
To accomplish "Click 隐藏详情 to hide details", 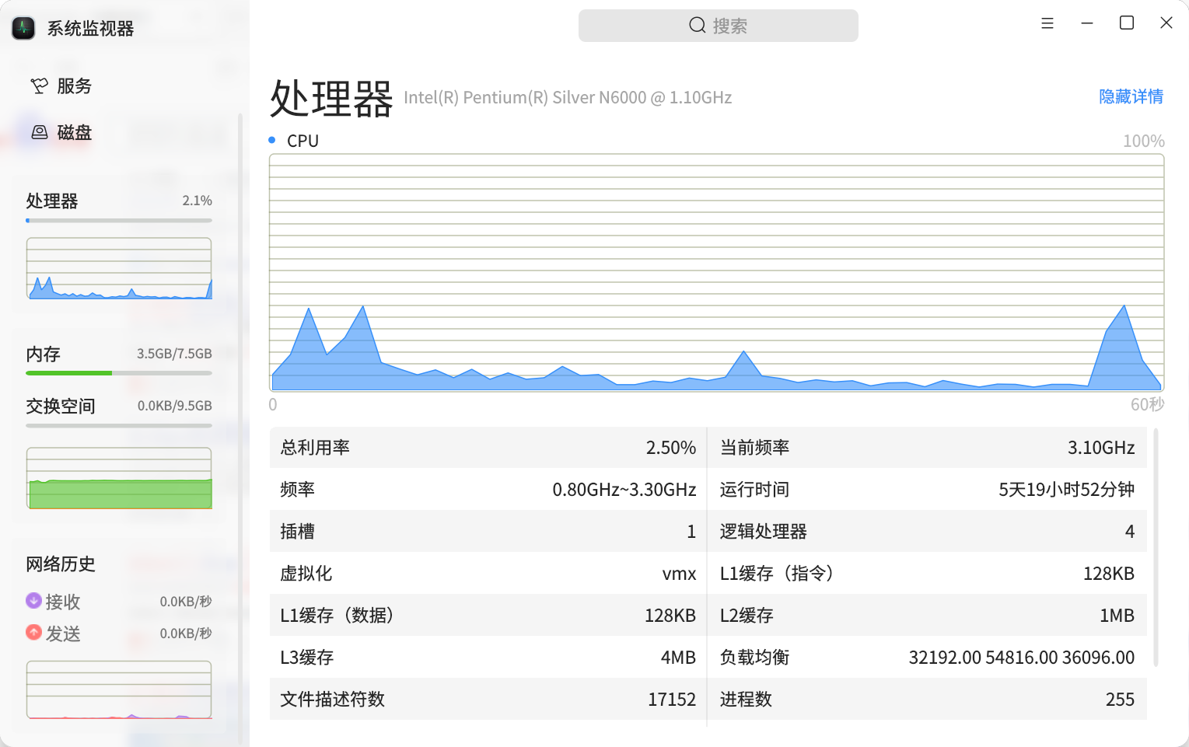I will [1131, 96].
